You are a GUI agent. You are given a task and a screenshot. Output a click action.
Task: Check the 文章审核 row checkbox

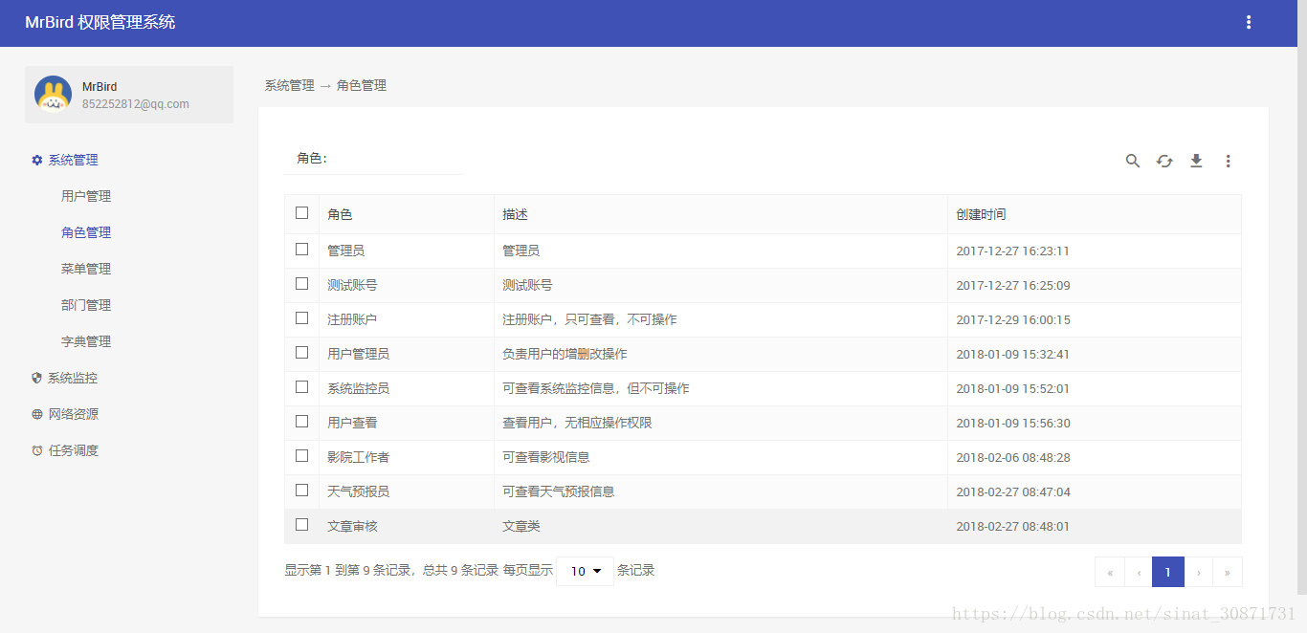point(302,524)
